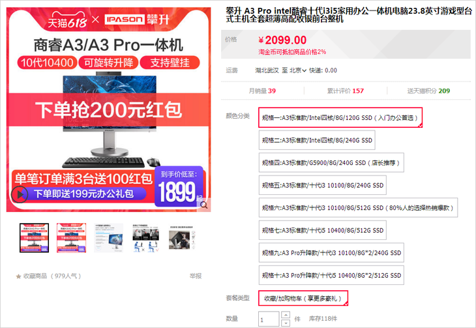Screen dimensions: 476x328
Task: View fifth thumbnail showing wall-mount photo
Action: (x=183, y=238)
